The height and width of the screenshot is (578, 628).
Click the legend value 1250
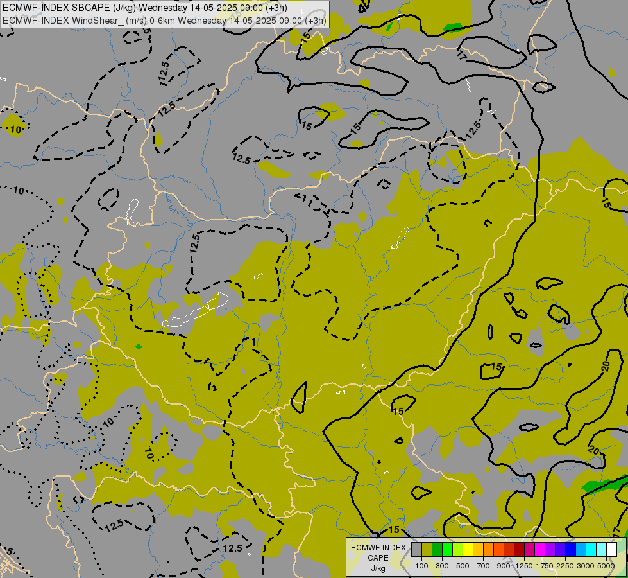pos(524,566)
